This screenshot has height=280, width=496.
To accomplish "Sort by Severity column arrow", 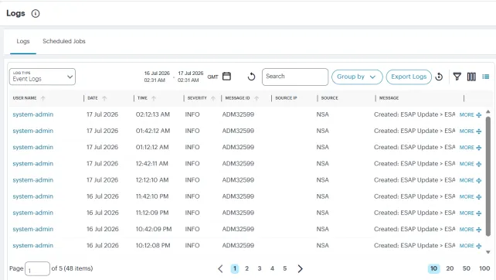I will 213,98.
